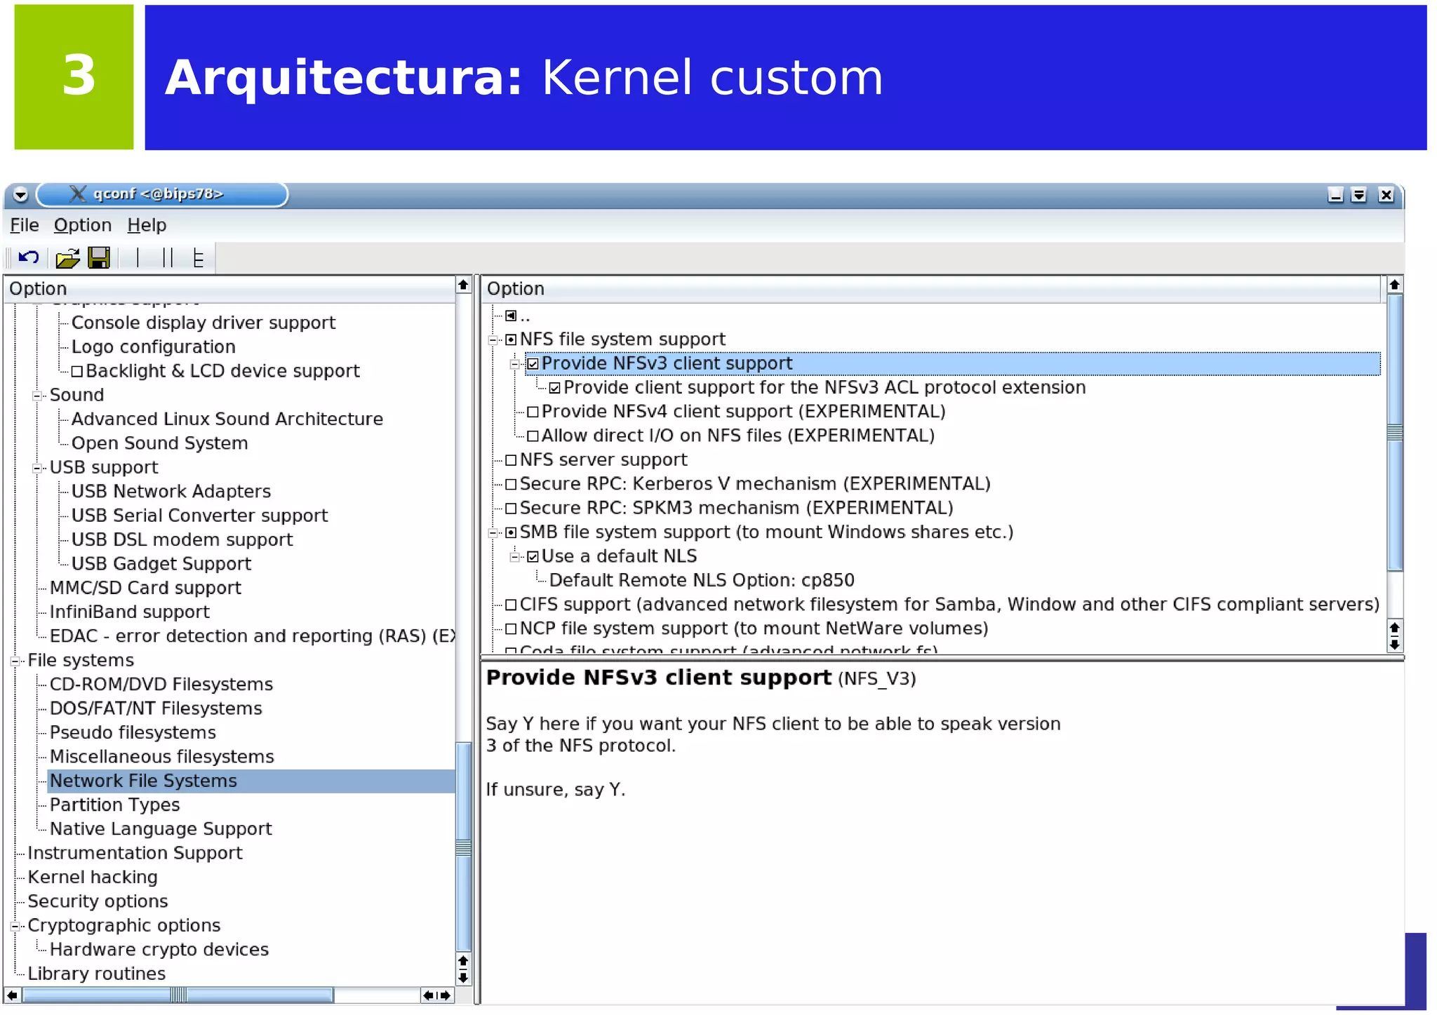The width and height of the screenshot is (1437, 1015).
Task: Select Instrumentation Support tree item
Action: (x=135, y=853)
